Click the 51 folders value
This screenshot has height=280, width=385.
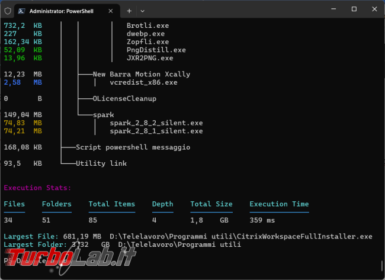46,220
